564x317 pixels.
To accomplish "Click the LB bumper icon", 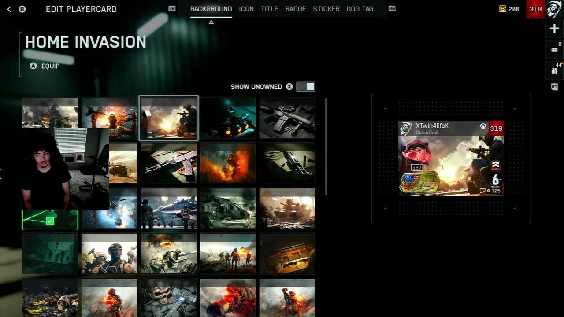I will coord(172,8).
